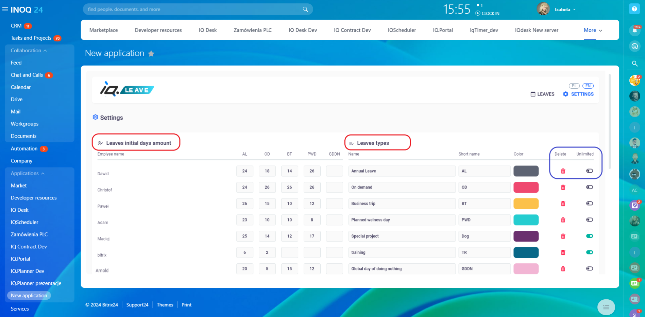Click the Settings gear icon in IQ Leave header
The height and width of the screenshot is (317, 645).
(565, 94)
